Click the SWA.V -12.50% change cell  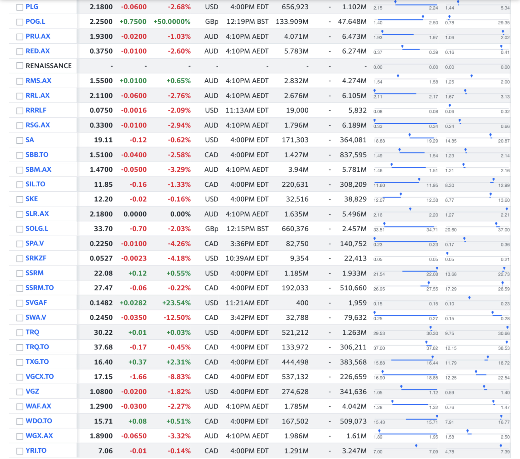pos(177,318)
